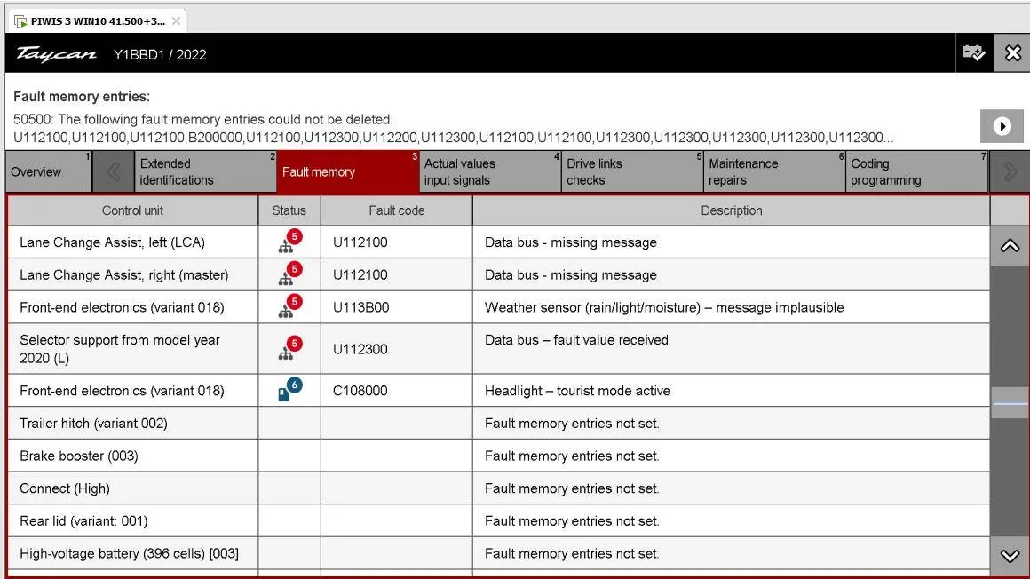1030x579 pixels.
Task: Select 'High-voltage battery (396 cells) [003]' row
Action: click(499, 553)
